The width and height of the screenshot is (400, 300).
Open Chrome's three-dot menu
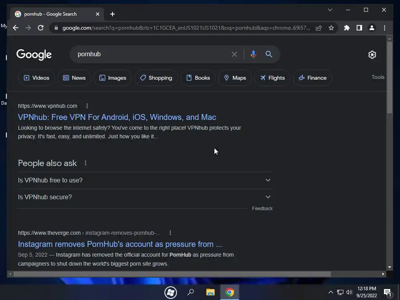point(384,28)
